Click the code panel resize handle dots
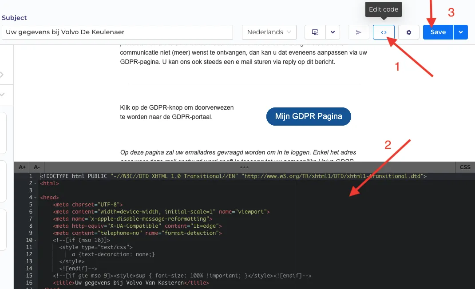 pyautogui.click(x=244, y=167)
